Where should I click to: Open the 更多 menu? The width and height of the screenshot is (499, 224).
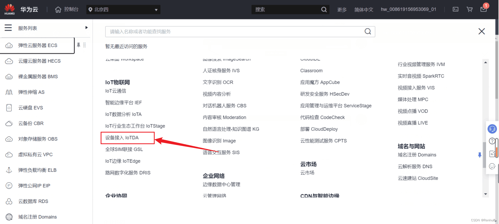tap(342, 10)
